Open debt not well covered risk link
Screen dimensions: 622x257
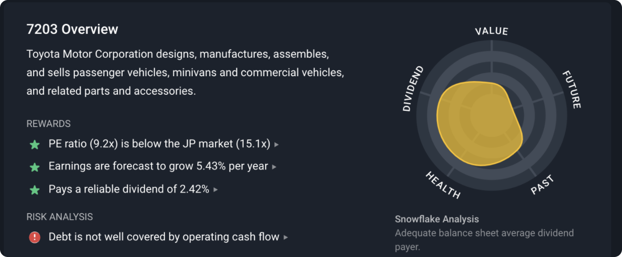pos(164,237)
